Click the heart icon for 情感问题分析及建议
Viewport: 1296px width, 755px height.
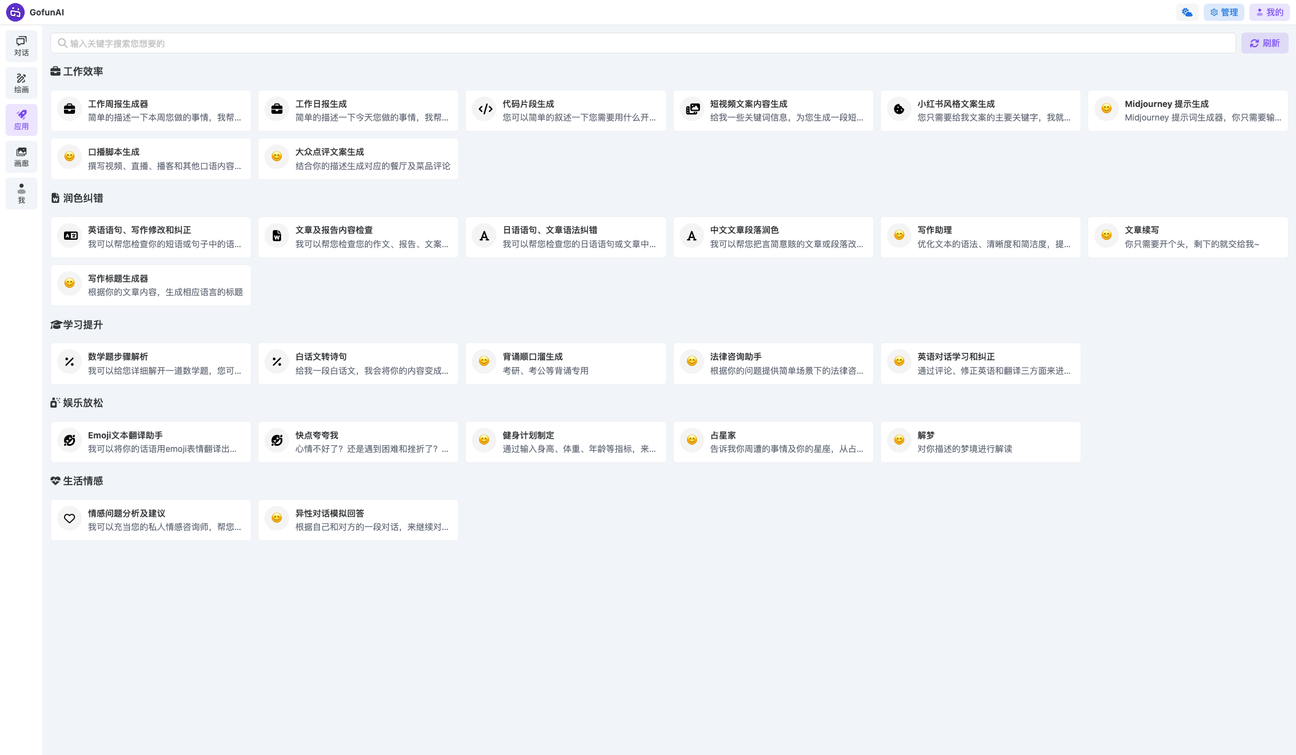[x=70, y=519]
